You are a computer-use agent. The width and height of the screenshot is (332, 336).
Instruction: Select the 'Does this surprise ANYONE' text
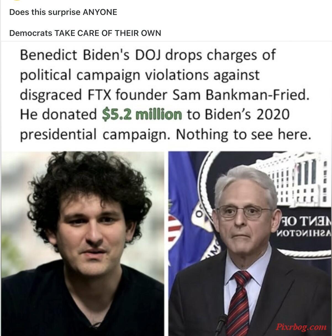(x=63, y=12)
